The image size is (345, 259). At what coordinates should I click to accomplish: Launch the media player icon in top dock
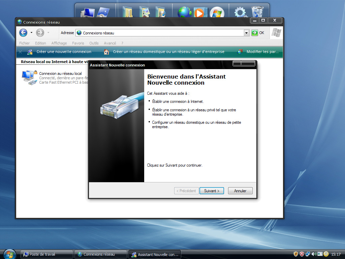200,13
